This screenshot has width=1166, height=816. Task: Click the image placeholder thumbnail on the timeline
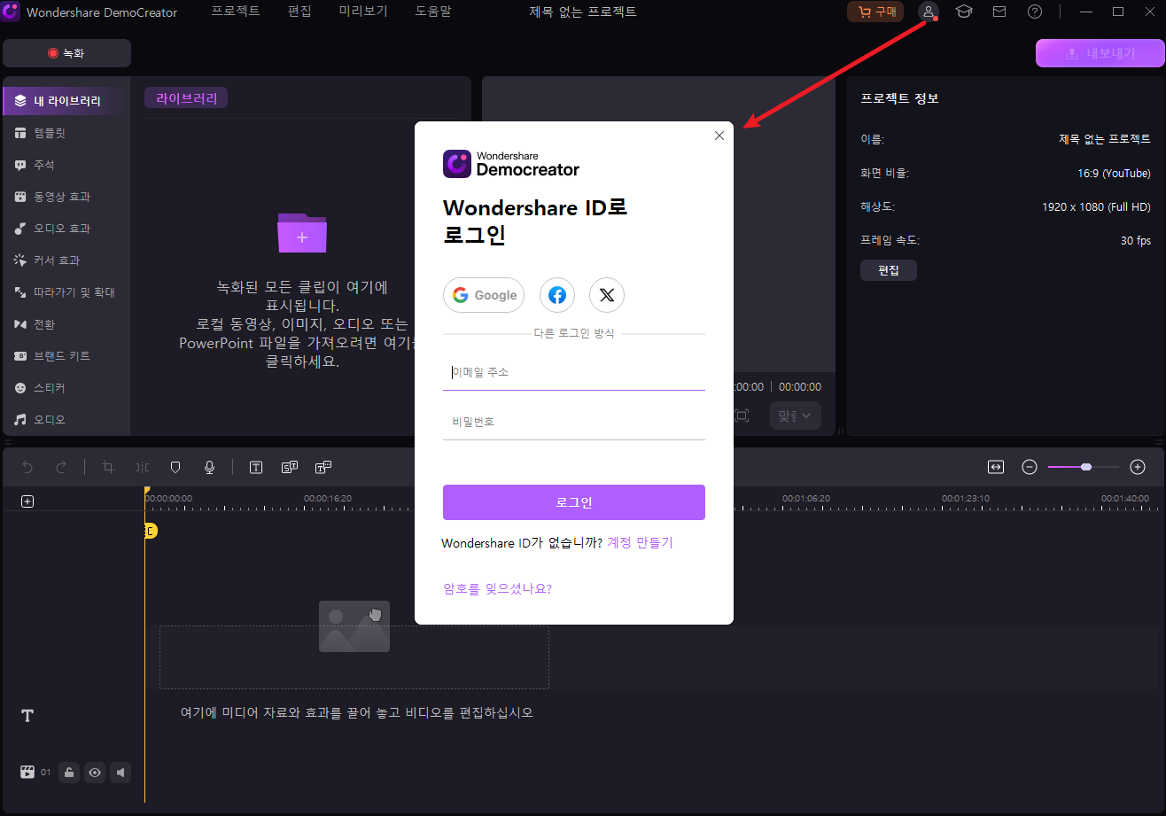(354, 626)
